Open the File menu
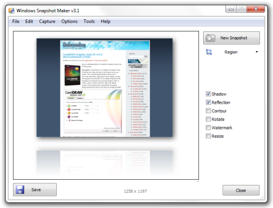Viewport: 273px width, 208px height. pyautogui.click(x=16, y=21)
